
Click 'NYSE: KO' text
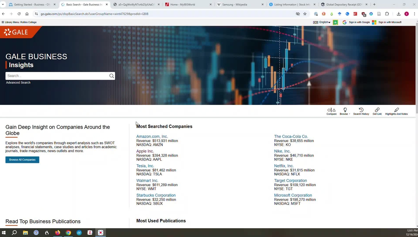tap(282, 145)
